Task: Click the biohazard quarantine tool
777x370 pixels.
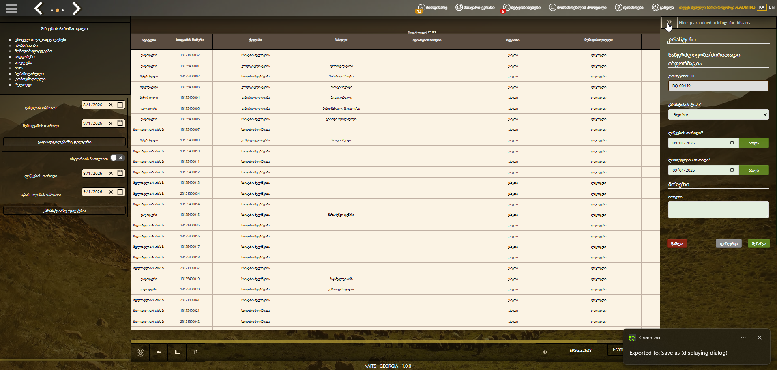Action: pyautogui.click(x=140, y=352)
